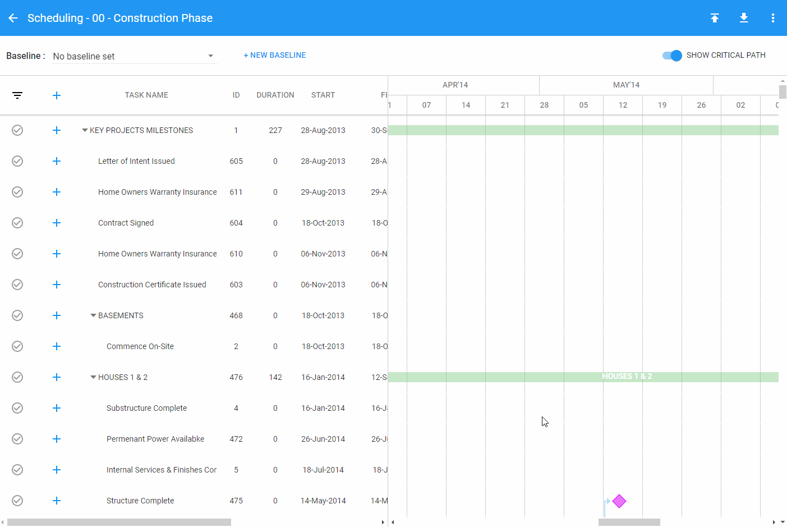The width and height of the screenshot is (787, 527).
Task: Add subtask to KEY PROJECTS MILESTONES row
Action: (57, 130)
